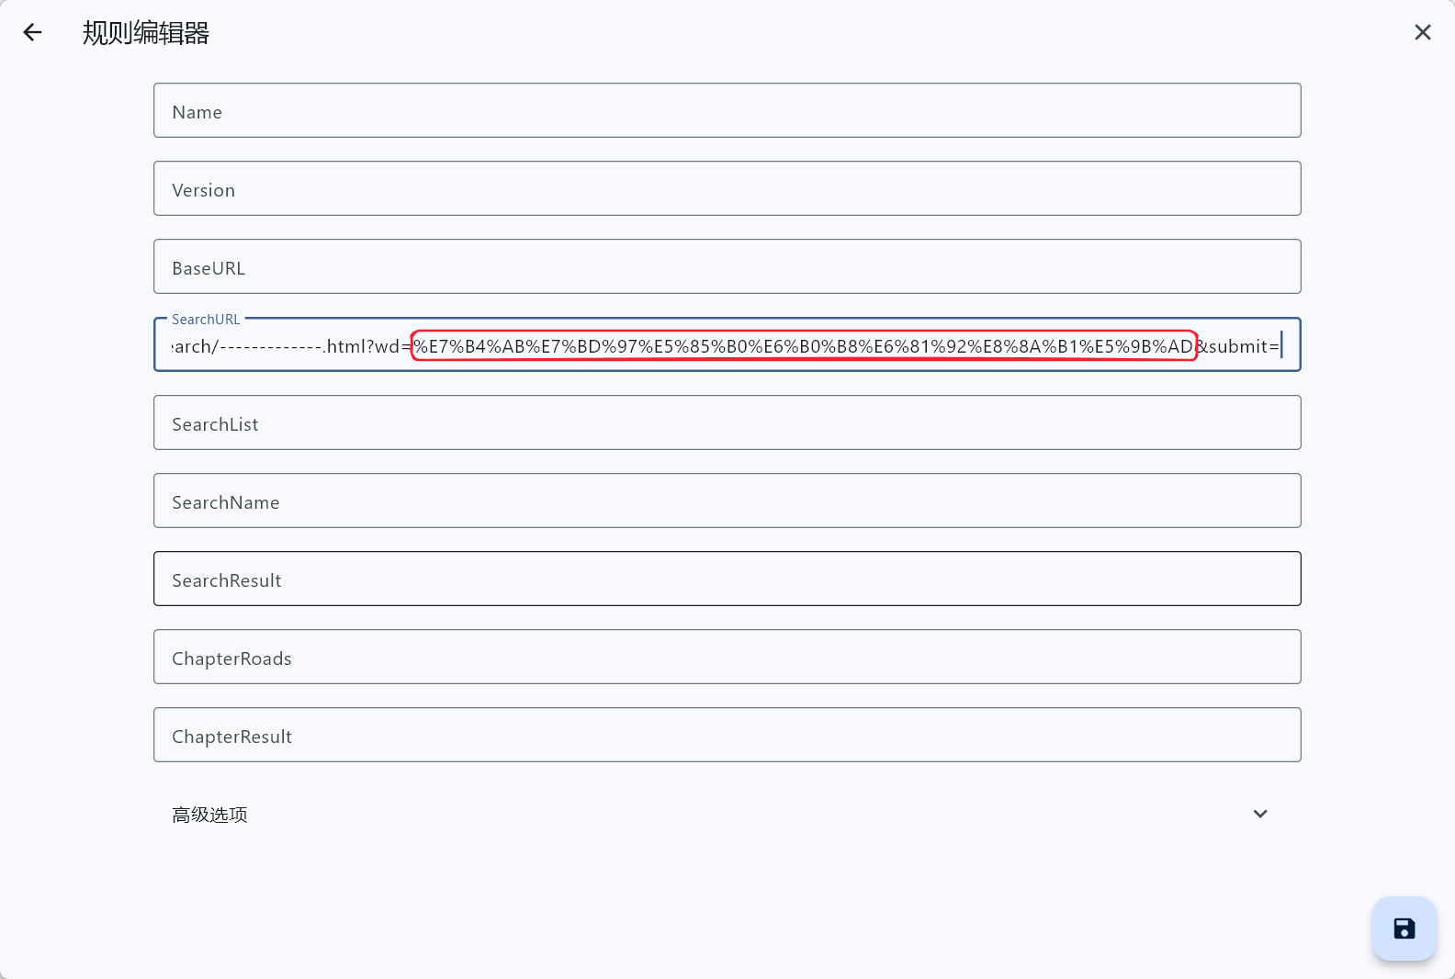Click the &submit= text in SearchURL
Screen dimensions: 1455x979
1239,346
